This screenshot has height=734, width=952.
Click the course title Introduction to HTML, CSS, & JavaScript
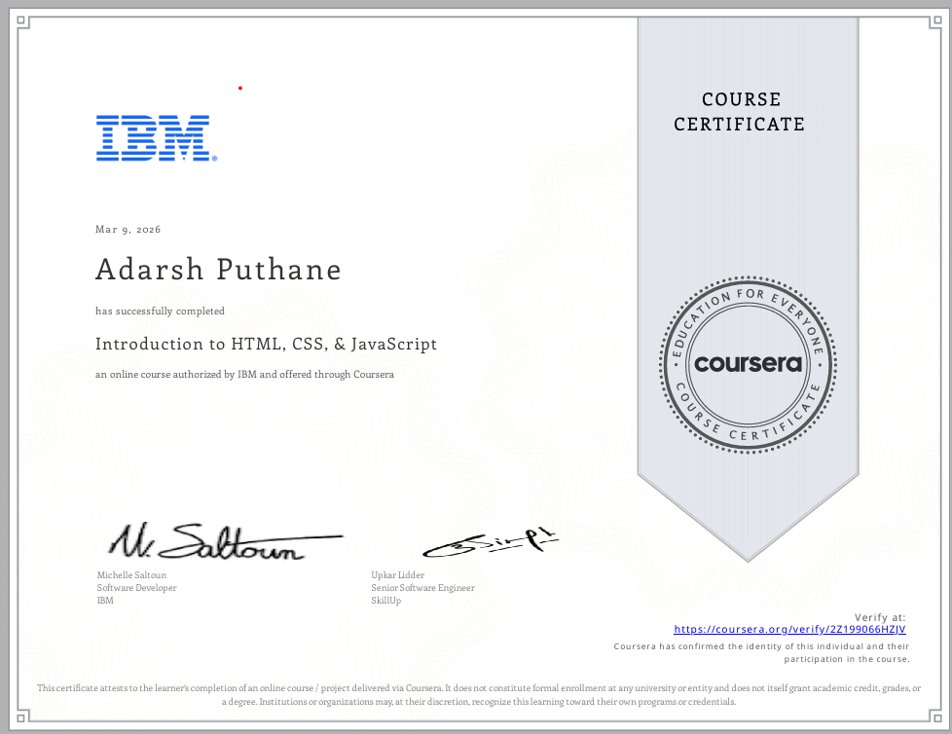click(x=266, y=345)
